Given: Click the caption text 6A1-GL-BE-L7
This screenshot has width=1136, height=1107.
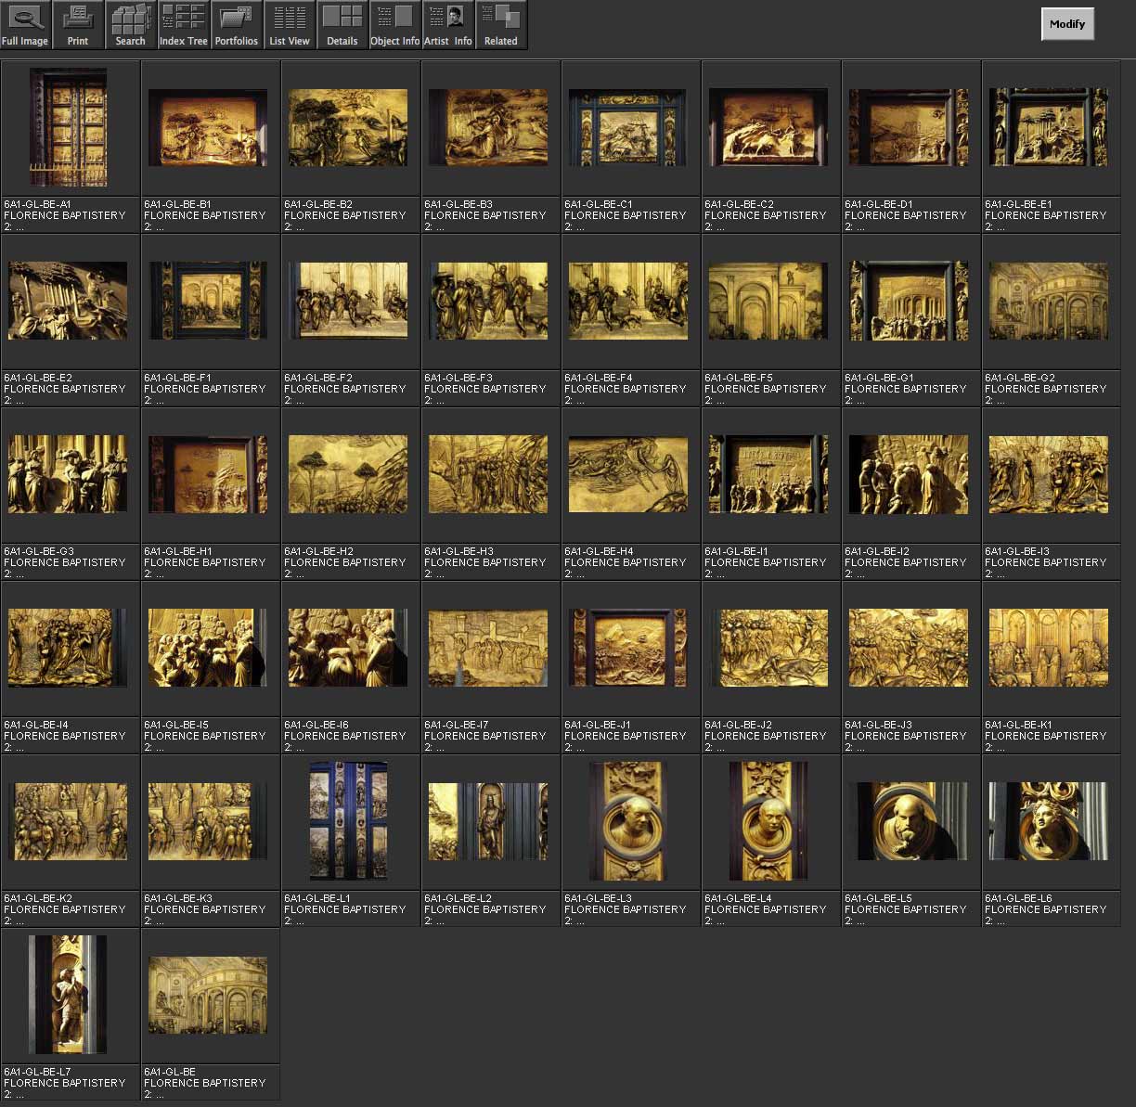Looking at the screenshot, I should (37, 1072).
